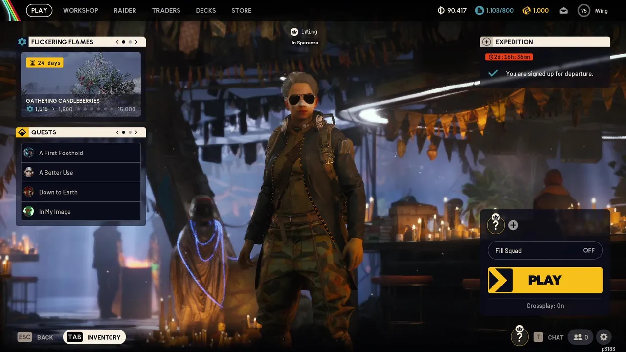Viewport: 626px width, 352px height.
Task: Open the friends list showing 0
Action: pos(581,337)
